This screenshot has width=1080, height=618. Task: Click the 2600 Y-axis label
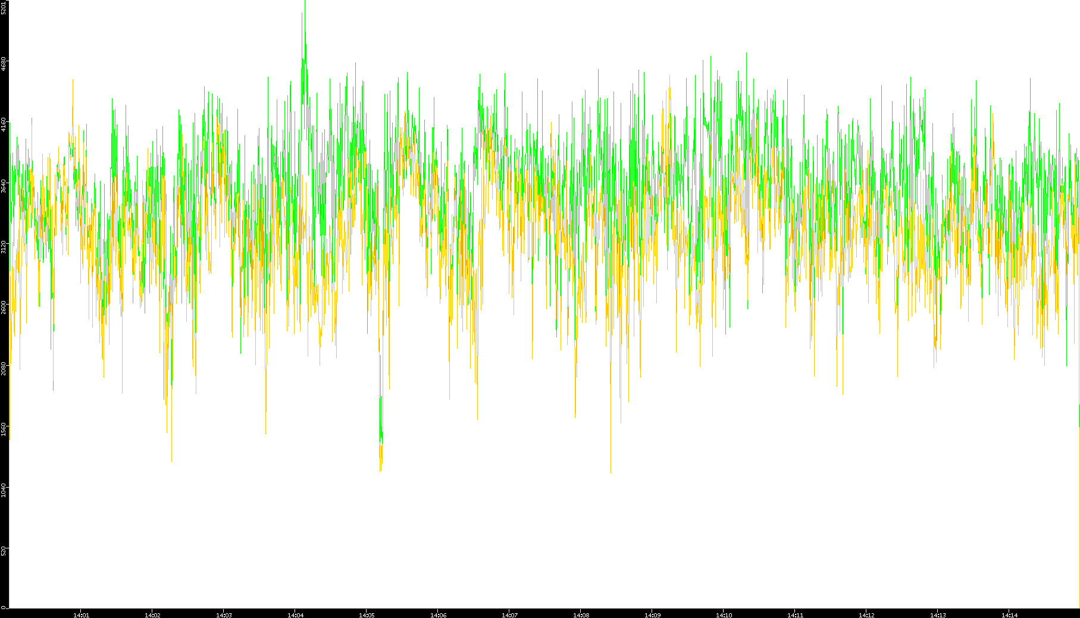coord(4,308)
